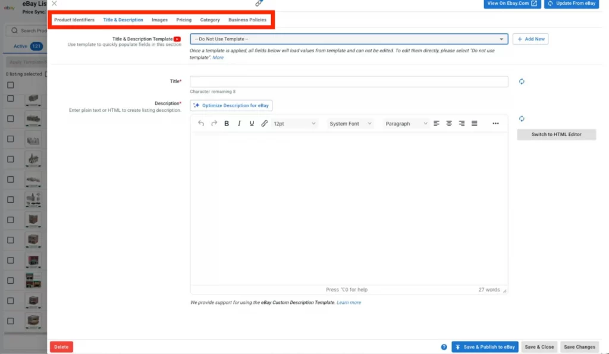The height and width of the screenshot is (354, 609).
Task: Select Switch to HTML Editor
Action: [556, 134]
